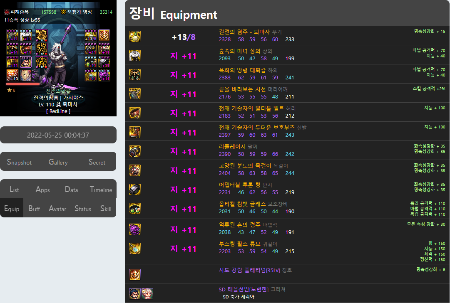Go to the Apps menu item
The height and width of the screenshot is (303, 450).
43,190
